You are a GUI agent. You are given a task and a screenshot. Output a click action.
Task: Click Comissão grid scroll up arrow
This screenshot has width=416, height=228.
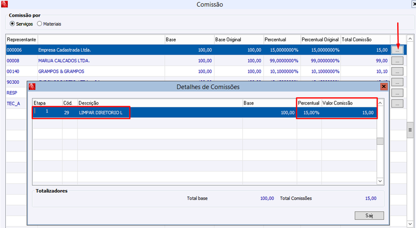(x=410, y=39)
